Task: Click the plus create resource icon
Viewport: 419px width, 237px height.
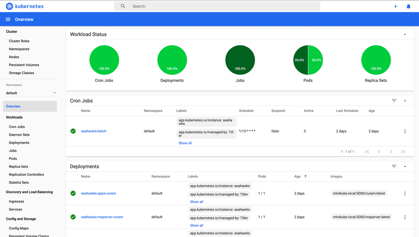Action: 395,7
